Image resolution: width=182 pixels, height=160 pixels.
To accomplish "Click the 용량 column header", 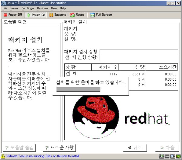I will pos(132,67).
